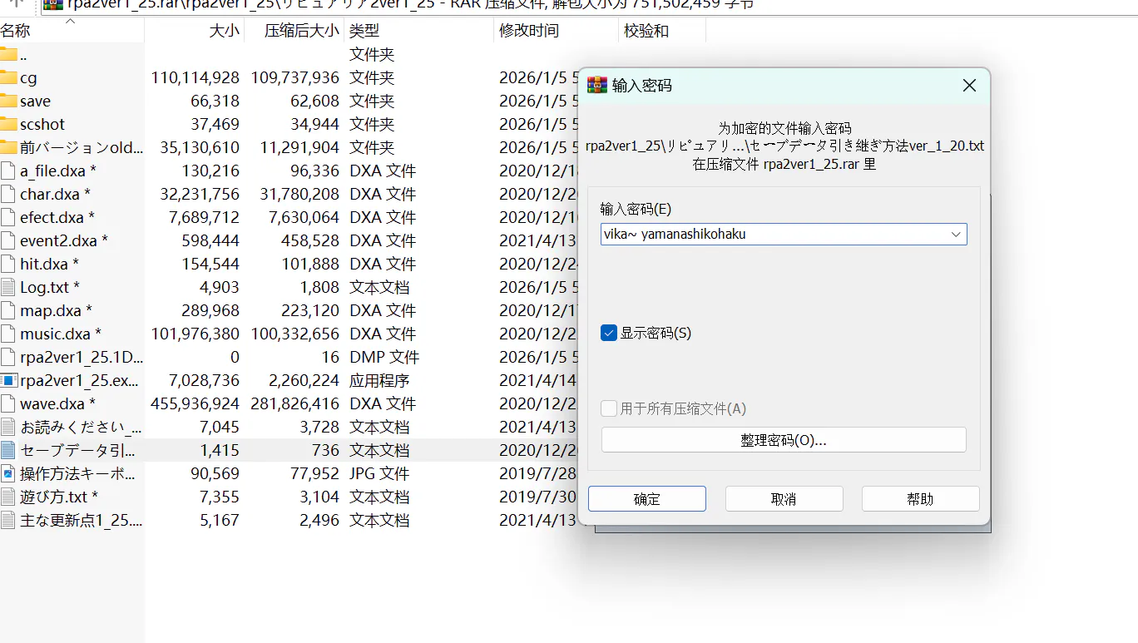This screenshot has width=1138, height=643.
Task: Click WinRAR icon in password dialog title
Action: 596,86
